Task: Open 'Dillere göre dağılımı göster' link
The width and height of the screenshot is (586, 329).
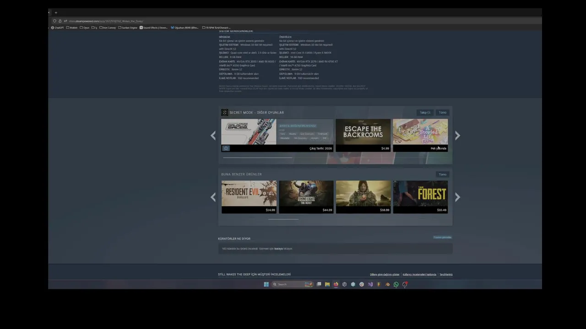Action: click(385, 275)
